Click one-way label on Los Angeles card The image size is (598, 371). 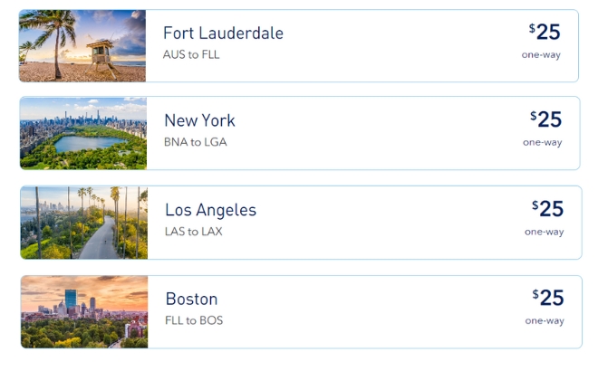tap(544, 232)
